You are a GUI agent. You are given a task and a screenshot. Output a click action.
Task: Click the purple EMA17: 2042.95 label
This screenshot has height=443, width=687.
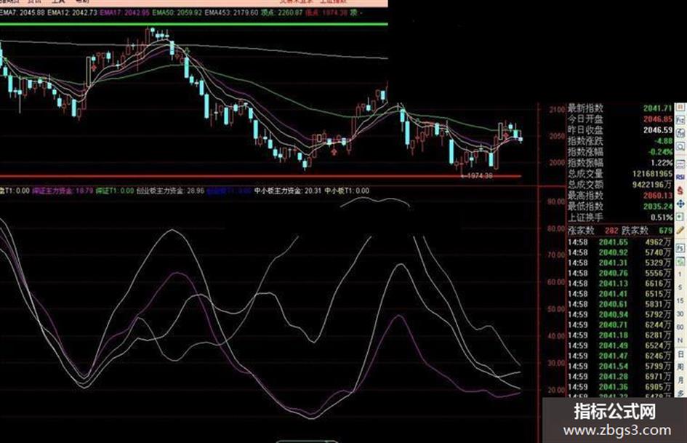(125, 12)
